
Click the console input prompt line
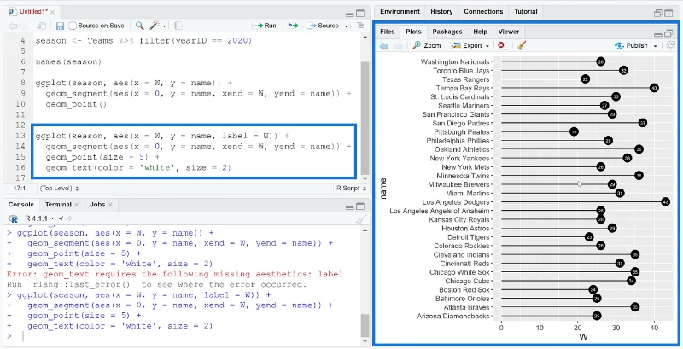pyautogui.click(x=183, y=336)
